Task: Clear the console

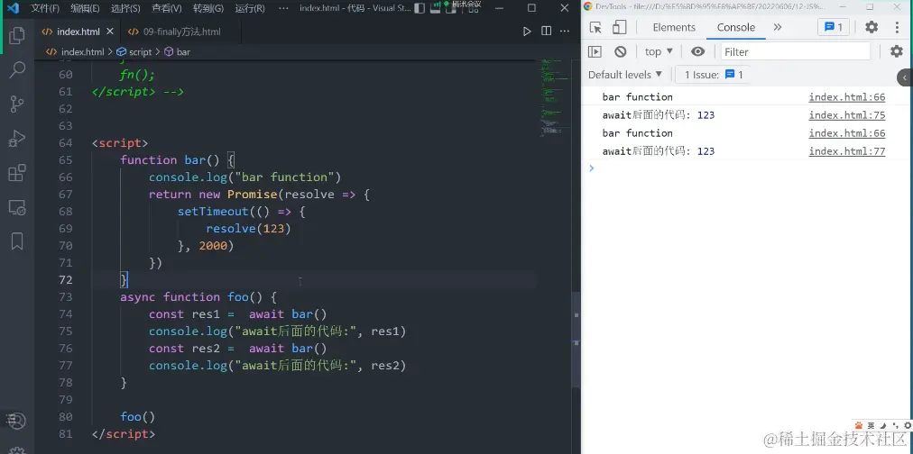Action: pyautogui.click(x=620, y=51)
